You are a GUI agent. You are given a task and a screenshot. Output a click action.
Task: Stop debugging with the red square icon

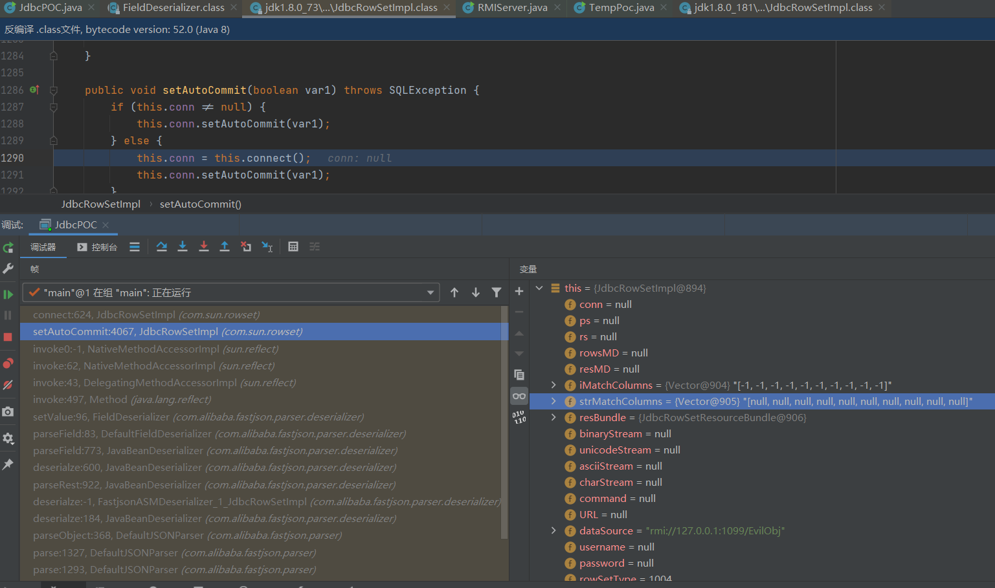(8, 337)
